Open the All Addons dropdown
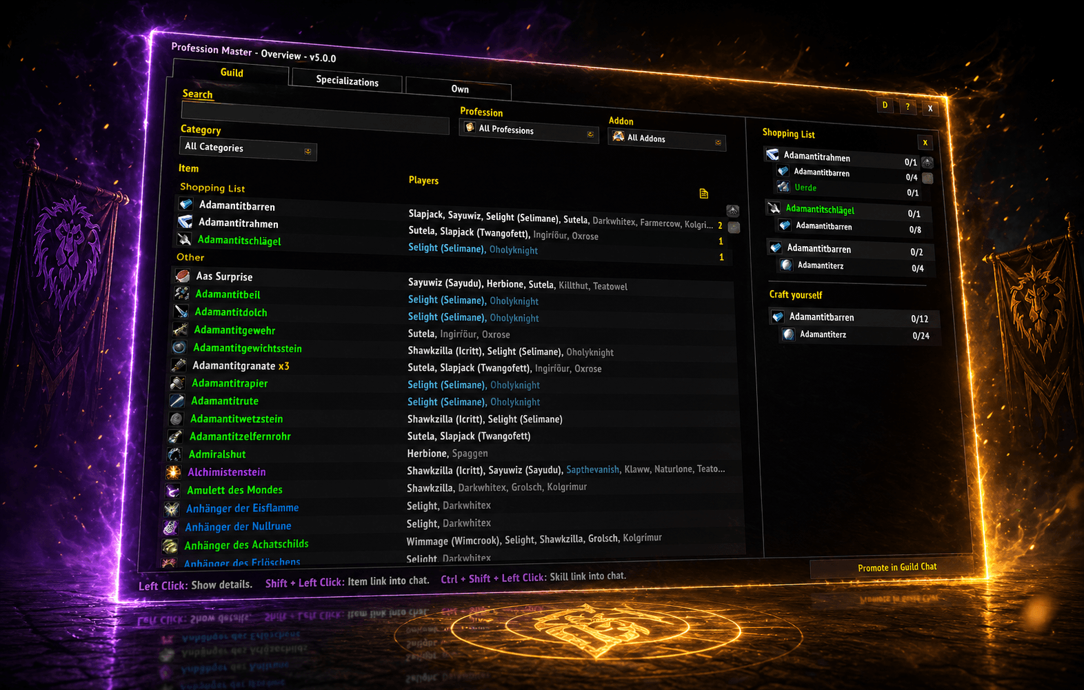This screenshot has height=690, width=1084. (667, 139)
